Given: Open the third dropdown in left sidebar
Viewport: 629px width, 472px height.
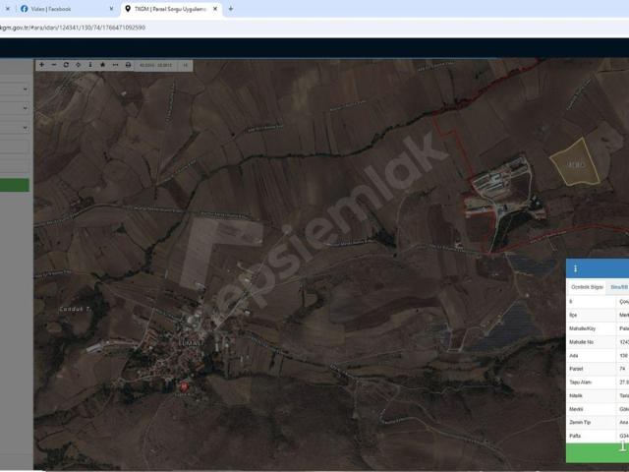Looking at the screenshot, I should (15, 128).
